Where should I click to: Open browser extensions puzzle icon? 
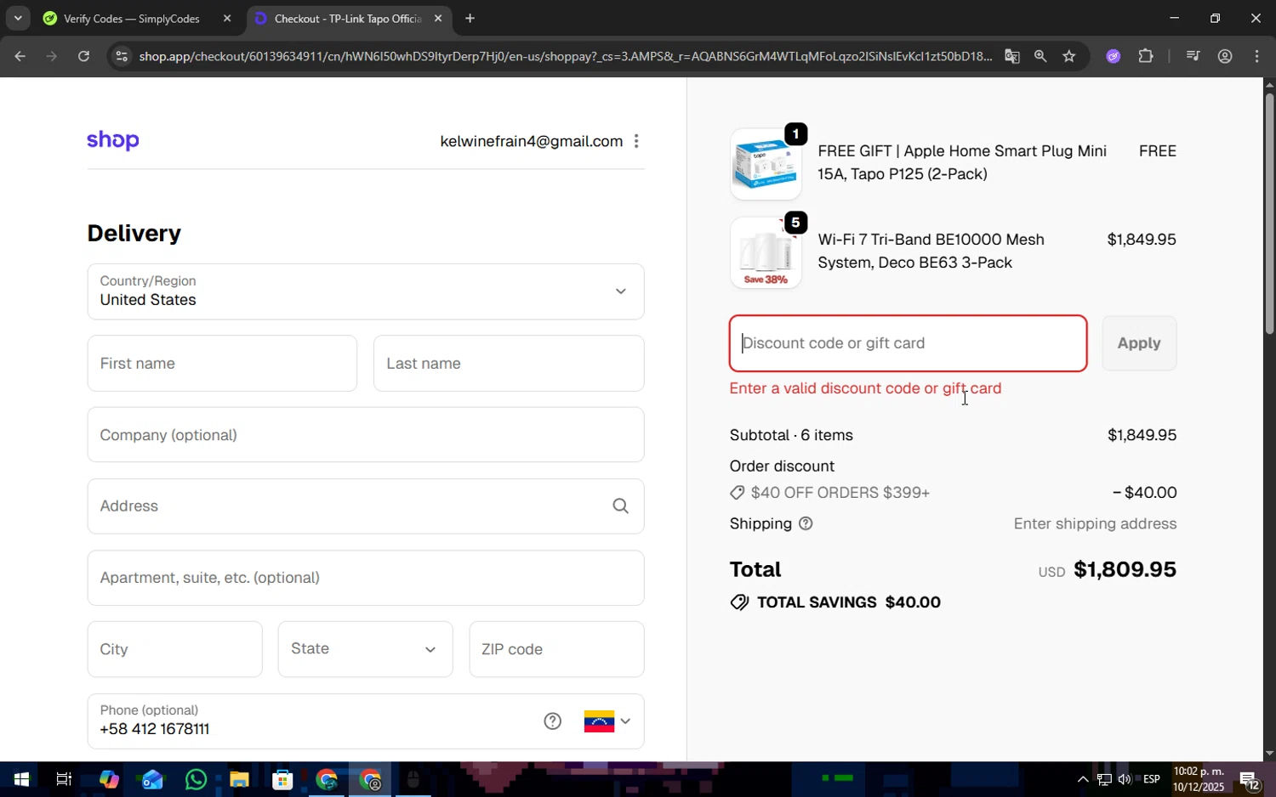[x=1146, y=56]
